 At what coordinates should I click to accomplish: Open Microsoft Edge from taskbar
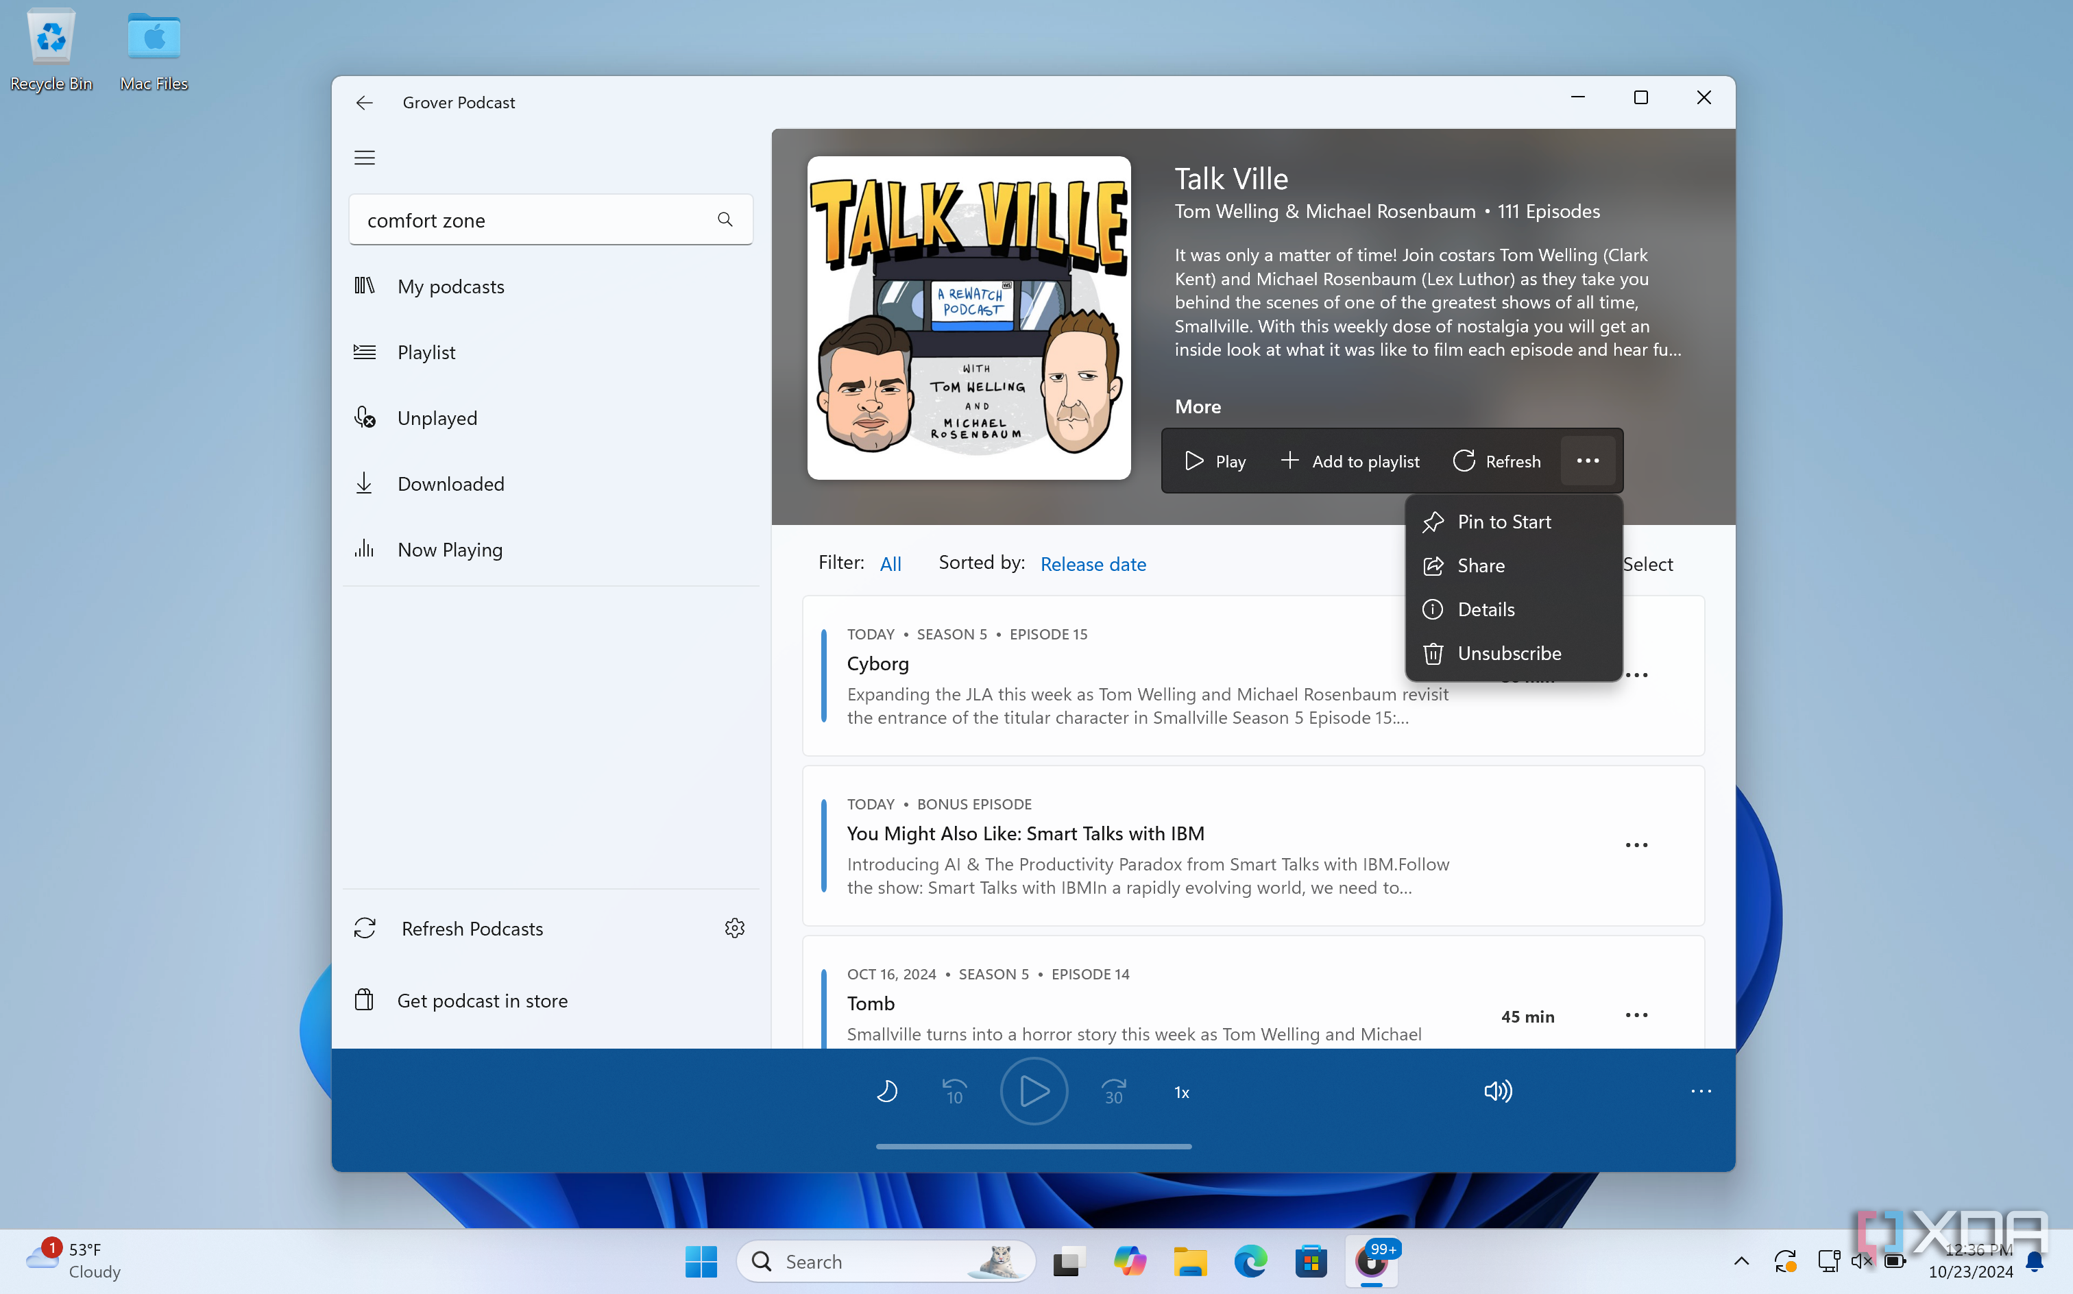point(1250,1262)
